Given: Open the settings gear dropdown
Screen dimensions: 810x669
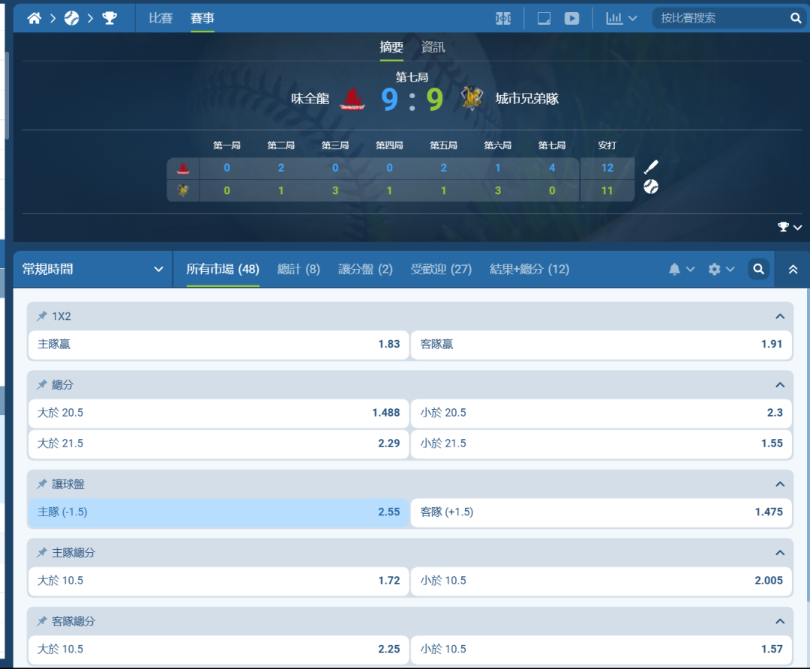Looking at the screenshot, I should click(x=721, y=269).
